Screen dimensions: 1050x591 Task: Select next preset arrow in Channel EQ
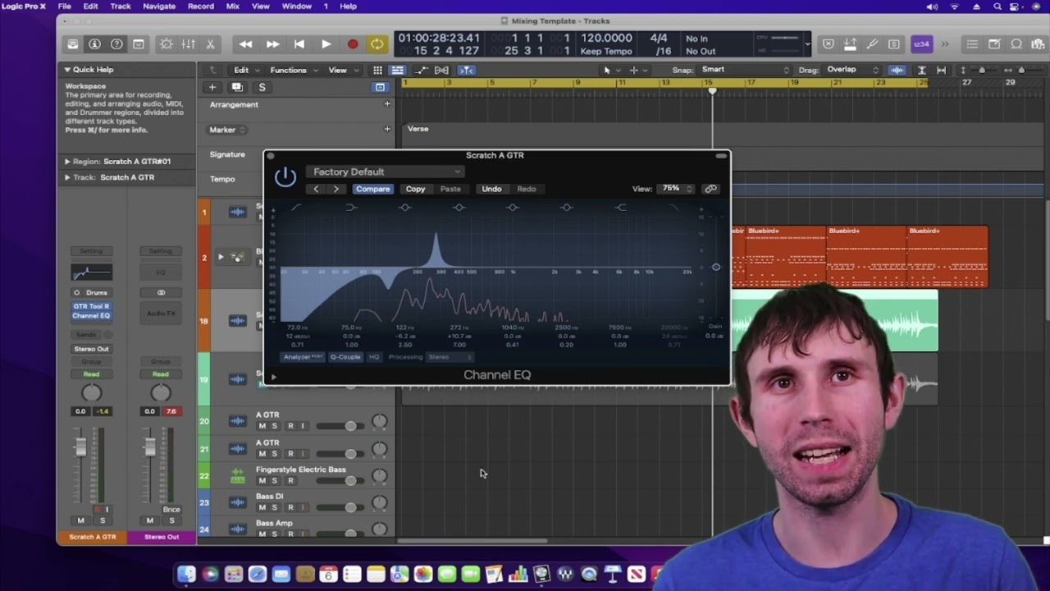(336, 189)
